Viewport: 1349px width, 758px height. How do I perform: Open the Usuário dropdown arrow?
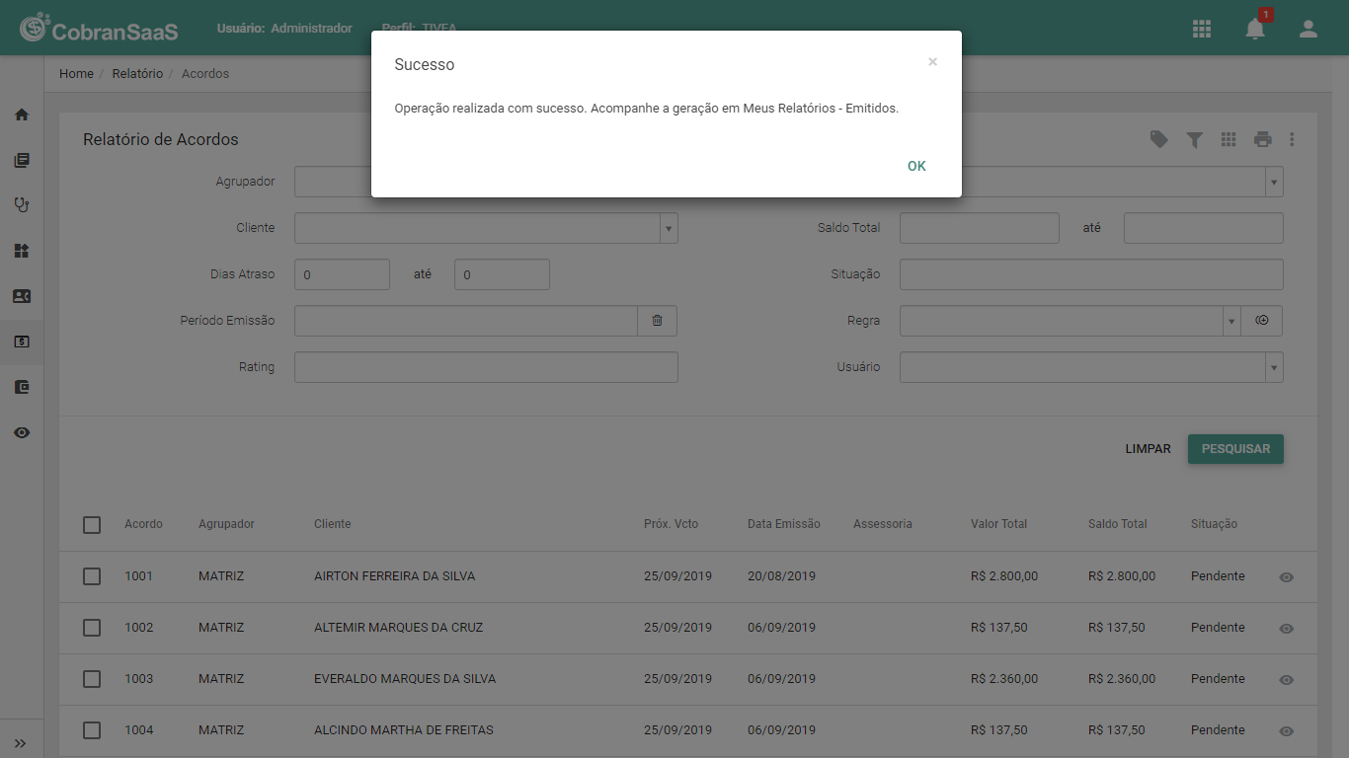coord(1274,367)
